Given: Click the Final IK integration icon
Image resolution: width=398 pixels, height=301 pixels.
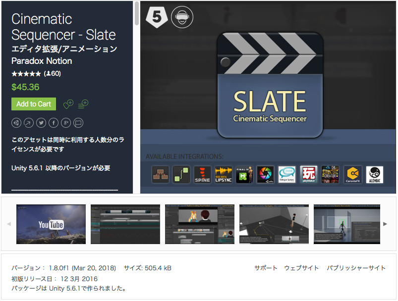Looking at the screenshot, I should coord(244,174).
